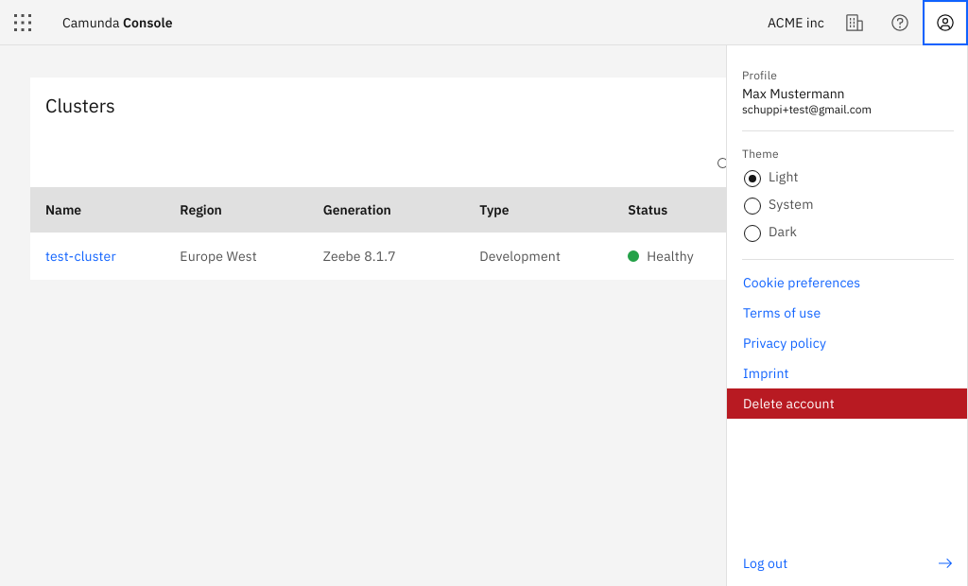968x586 pixels.
Task: Open the test-cluster link
Action: click(80, 256)
